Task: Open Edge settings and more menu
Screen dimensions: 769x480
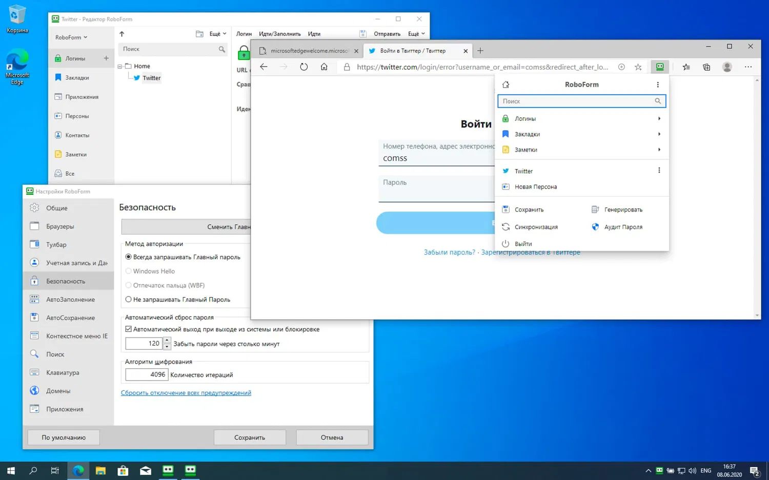Action: click(x=748, y=67)
